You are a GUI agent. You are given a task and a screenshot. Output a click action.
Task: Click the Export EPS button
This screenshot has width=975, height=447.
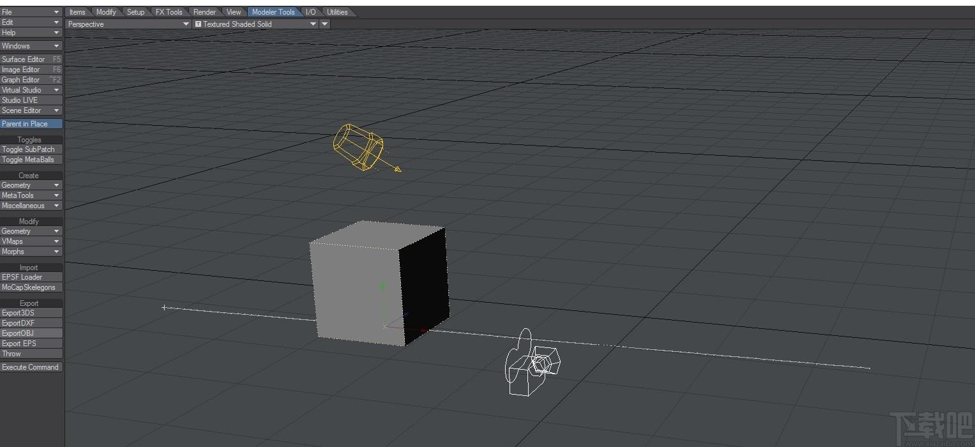click(x=31, y=343)
